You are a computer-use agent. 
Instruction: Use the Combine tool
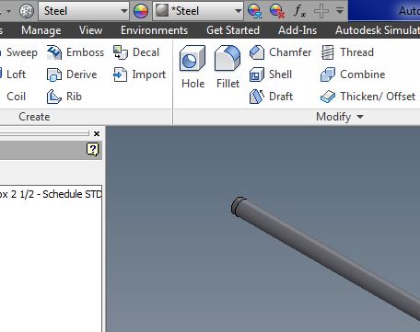coord(353,74)
